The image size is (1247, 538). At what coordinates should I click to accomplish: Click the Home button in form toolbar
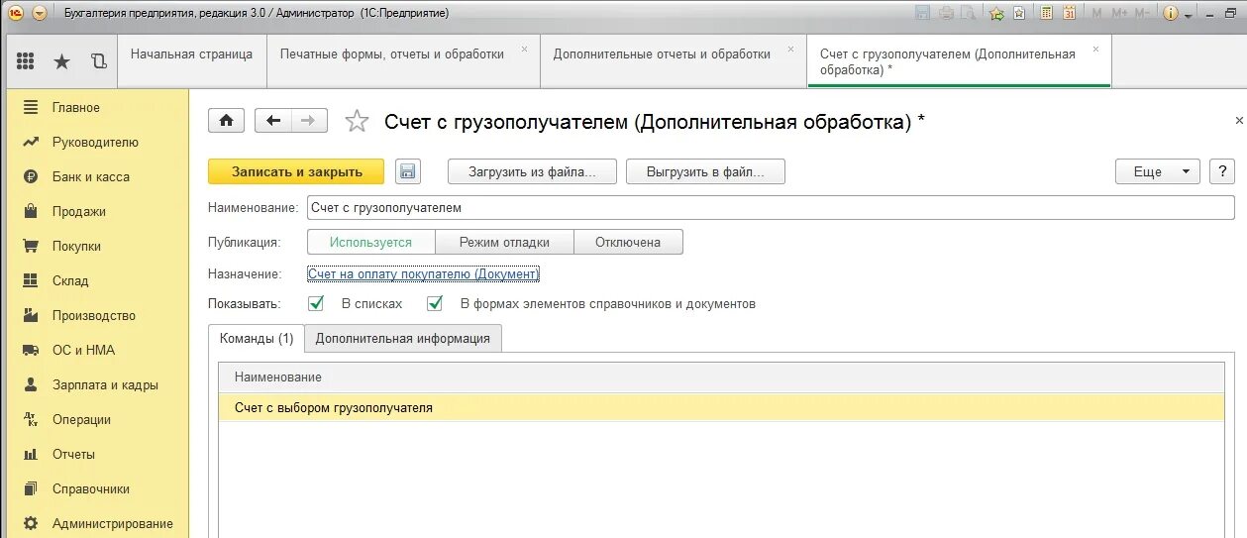(226, 121)
